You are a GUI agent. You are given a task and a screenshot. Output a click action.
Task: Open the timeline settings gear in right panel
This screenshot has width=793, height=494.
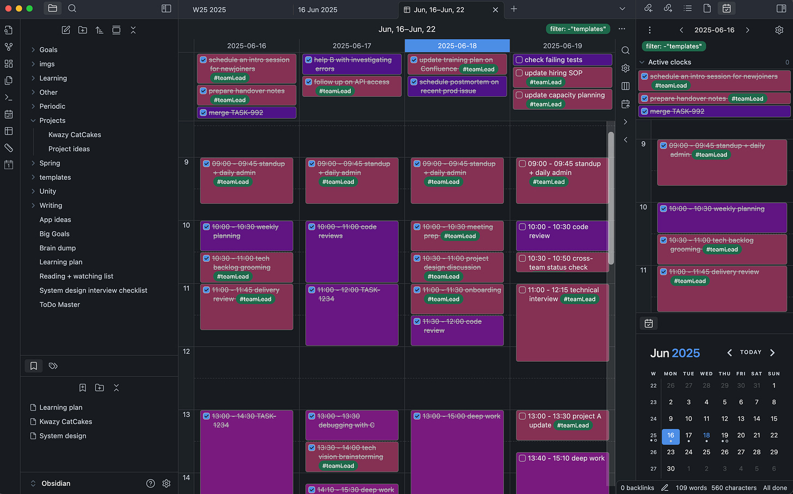(779, 30)
